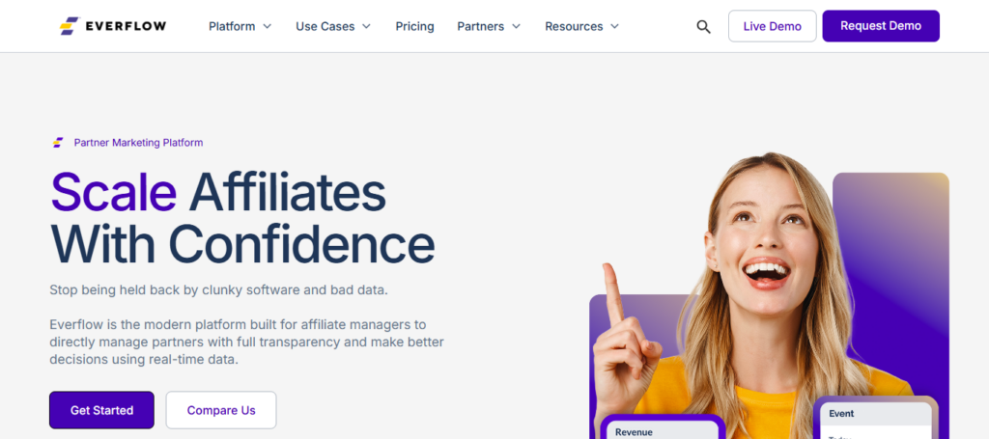Viewport: 989px width, 439px height.
Task: Click the small Everflow icon beside Partner Marketing Platform
Action: 58,143
